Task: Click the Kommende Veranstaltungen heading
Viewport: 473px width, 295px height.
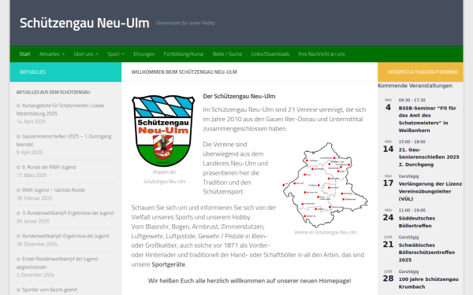Action: [x=415, y=86]
